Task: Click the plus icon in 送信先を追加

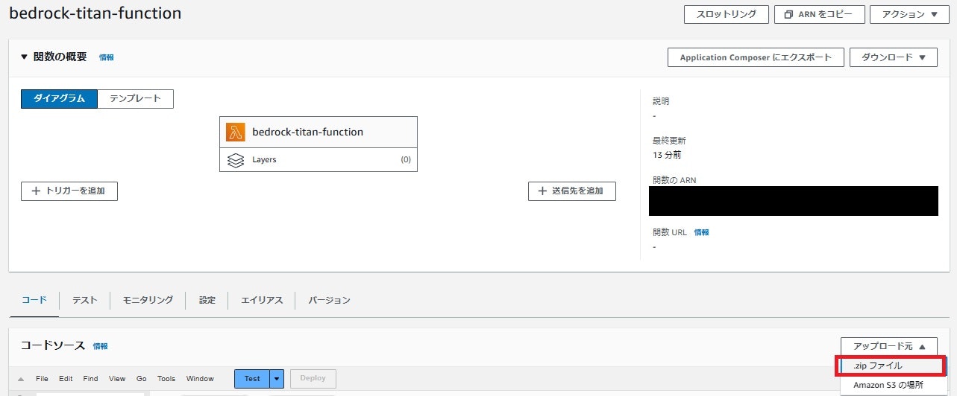Action: click(x=542, y=191)
